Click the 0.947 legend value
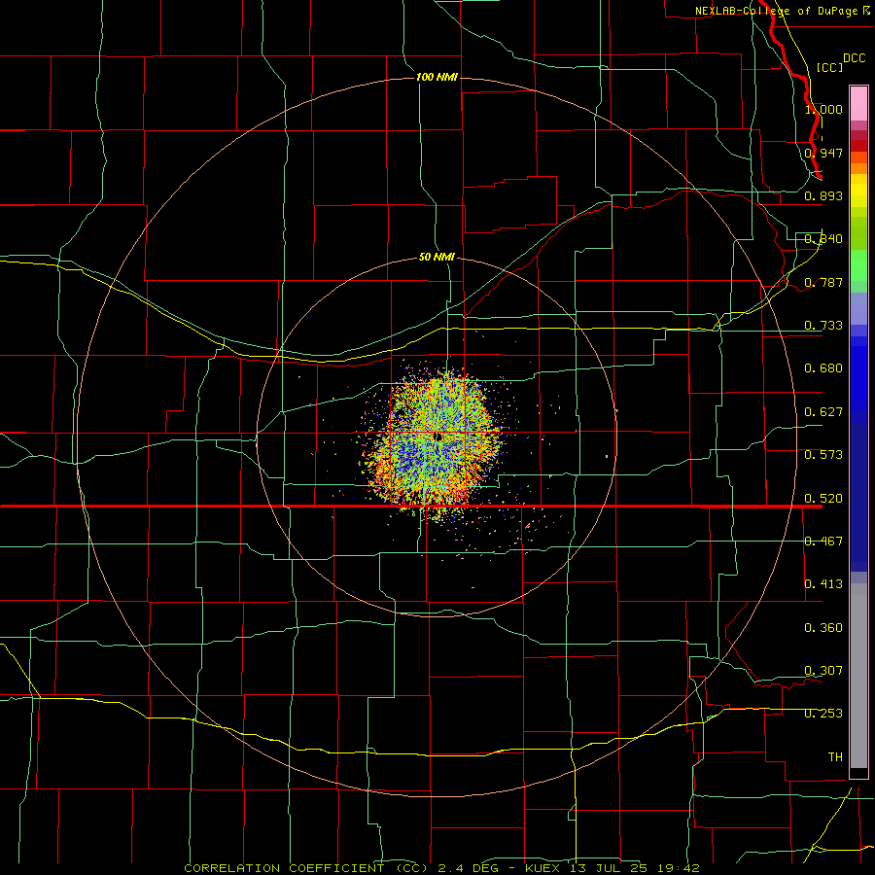This screenshot has width=875, height=875. click(823, 153)
